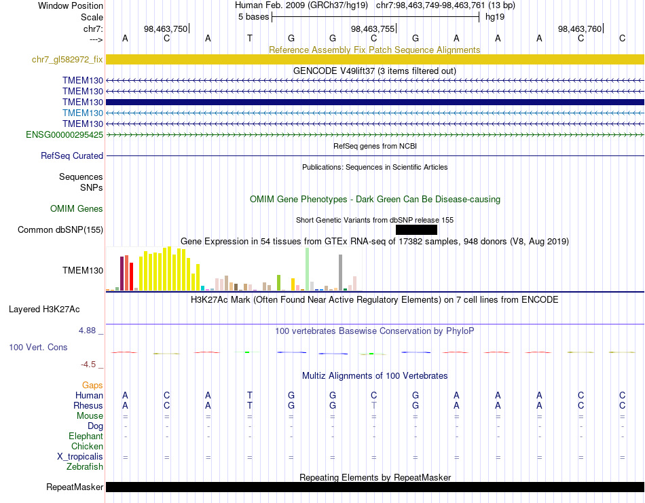Click the Window Position label
The height and width of the screenshot is (503, 645).
(x=71, y=5)
